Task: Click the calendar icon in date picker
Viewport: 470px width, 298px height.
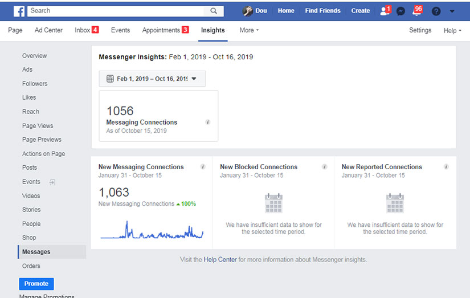Action: point(110,79)
